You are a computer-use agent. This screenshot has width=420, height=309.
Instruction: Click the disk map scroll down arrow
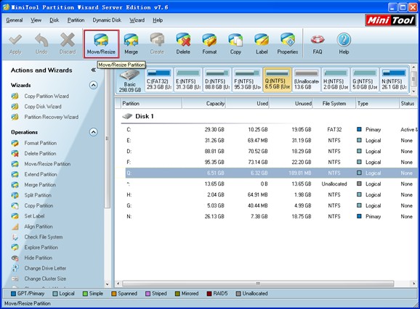coord(413,91)
